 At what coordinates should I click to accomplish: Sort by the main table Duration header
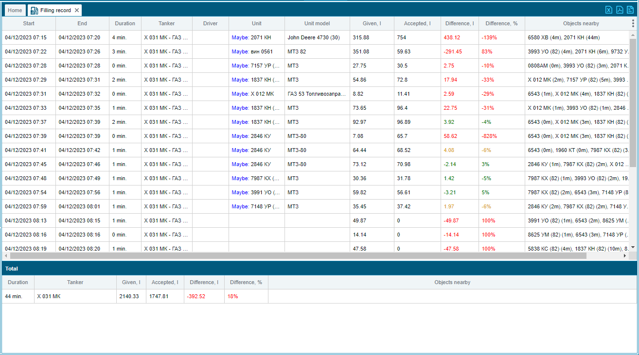(125, 23)
